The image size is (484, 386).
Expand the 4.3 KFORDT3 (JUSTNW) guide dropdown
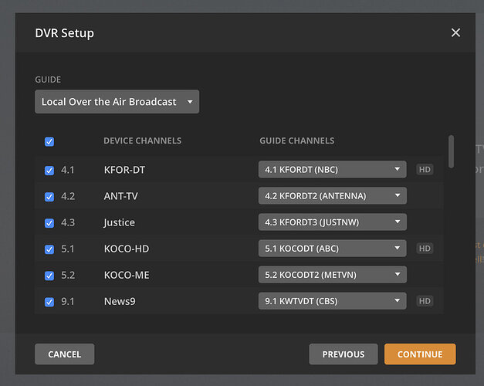tap(332, 222)
